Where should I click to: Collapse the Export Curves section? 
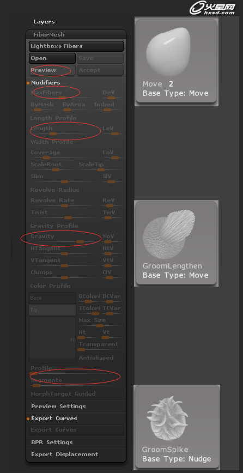54,419
